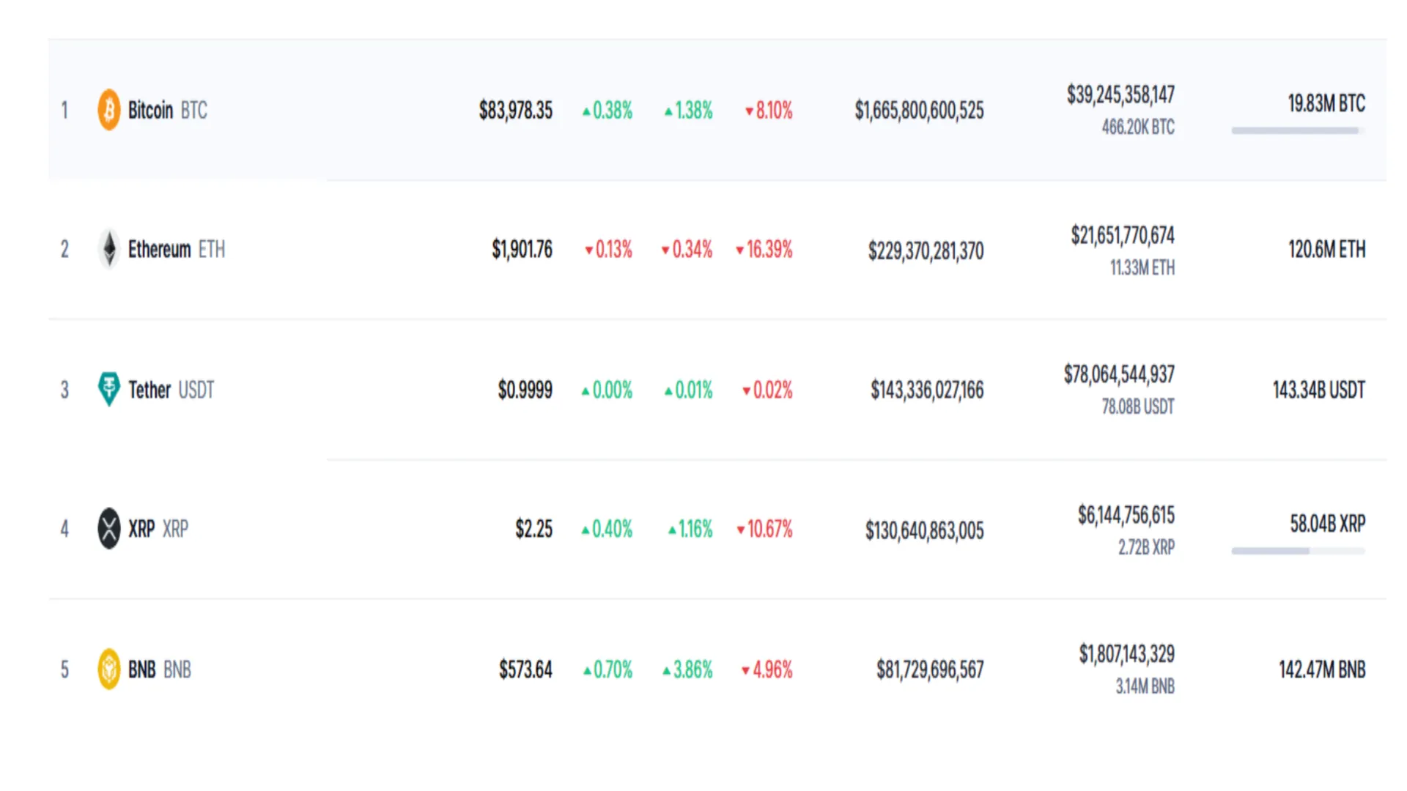Click Tether volume $78,064,544,937

point(1119,375)
